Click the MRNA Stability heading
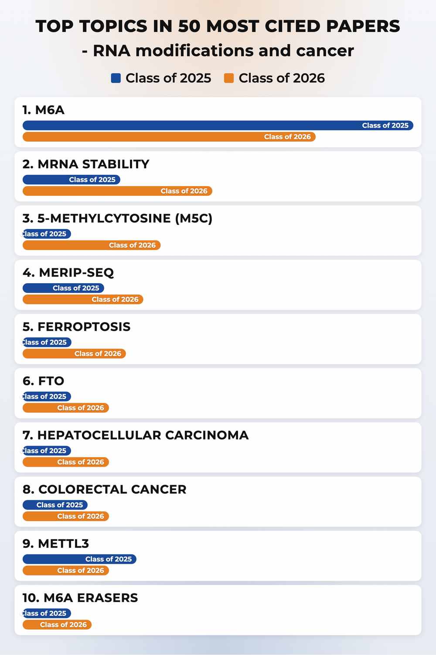Viewport: 436px width, 655px height. [x=86, y=164]
